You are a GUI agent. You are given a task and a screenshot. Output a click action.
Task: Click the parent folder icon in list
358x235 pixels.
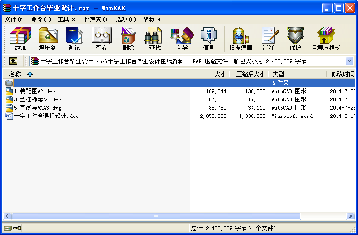click(9, 83)
